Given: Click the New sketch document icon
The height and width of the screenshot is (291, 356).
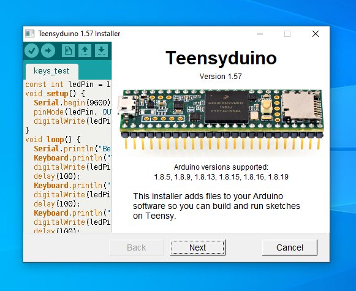Looking at the screenshot, I should [68, 50].
